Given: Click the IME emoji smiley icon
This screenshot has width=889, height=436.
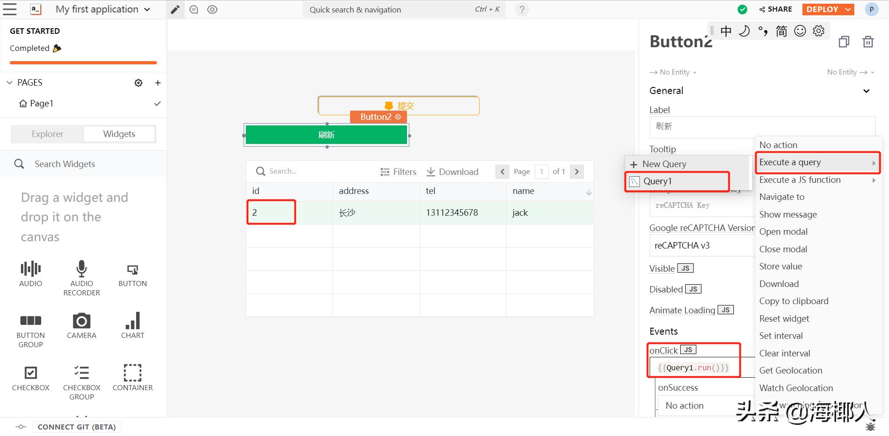Looking at the screenshot, I should coord(800,31).
